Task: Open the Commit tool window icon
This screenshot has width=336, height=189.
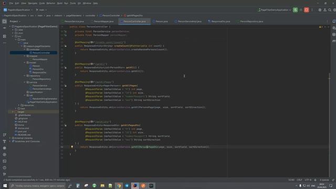Action: point(4,28)
